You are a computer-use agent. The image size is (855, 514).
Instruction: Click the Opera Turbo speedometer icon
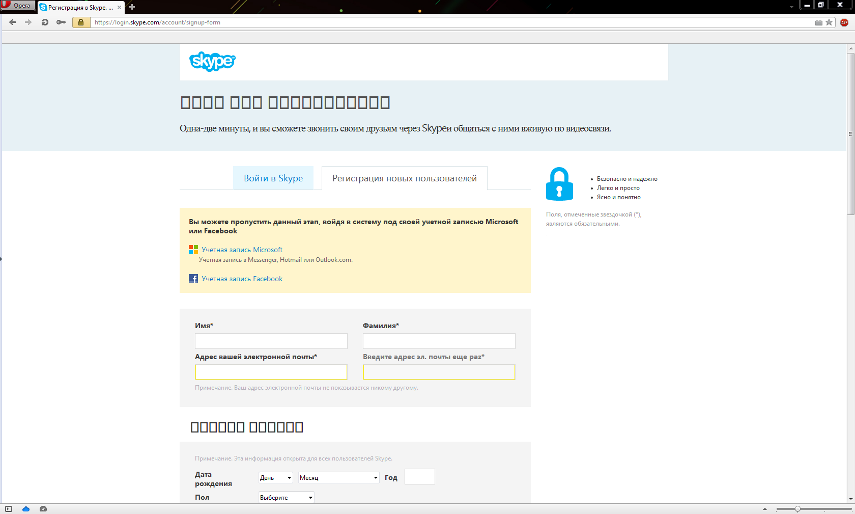pyautogui.click(x=43, y=509)
